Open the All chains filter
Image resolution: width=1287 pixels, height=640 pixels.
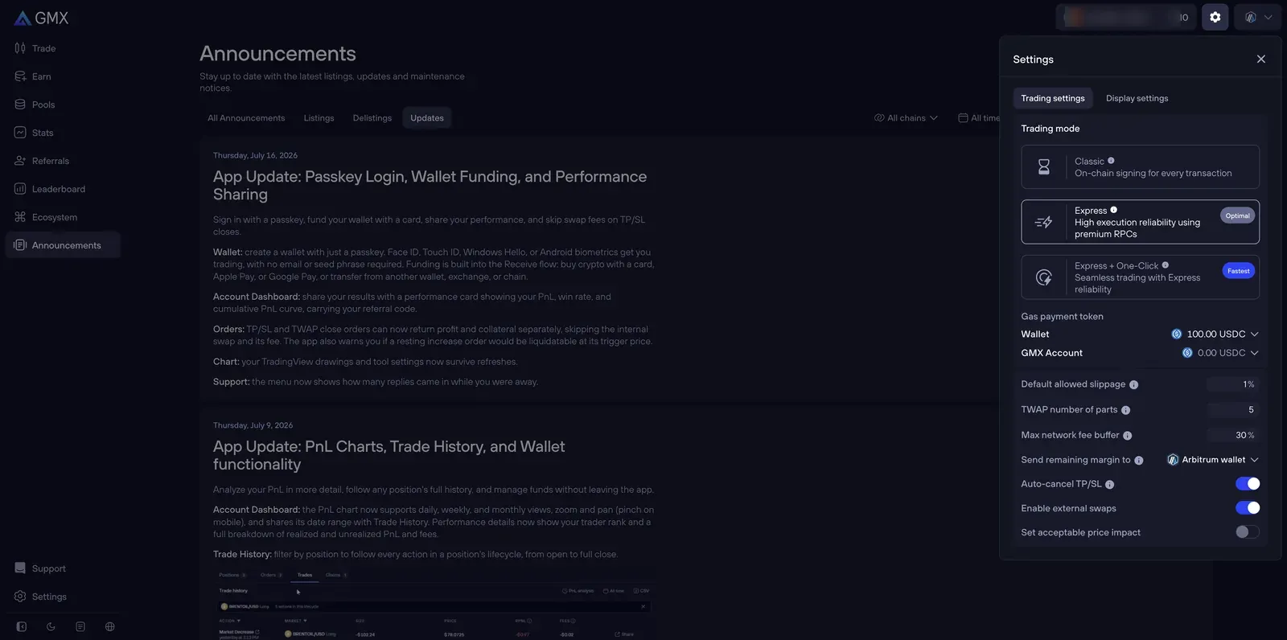click(906, 118)
